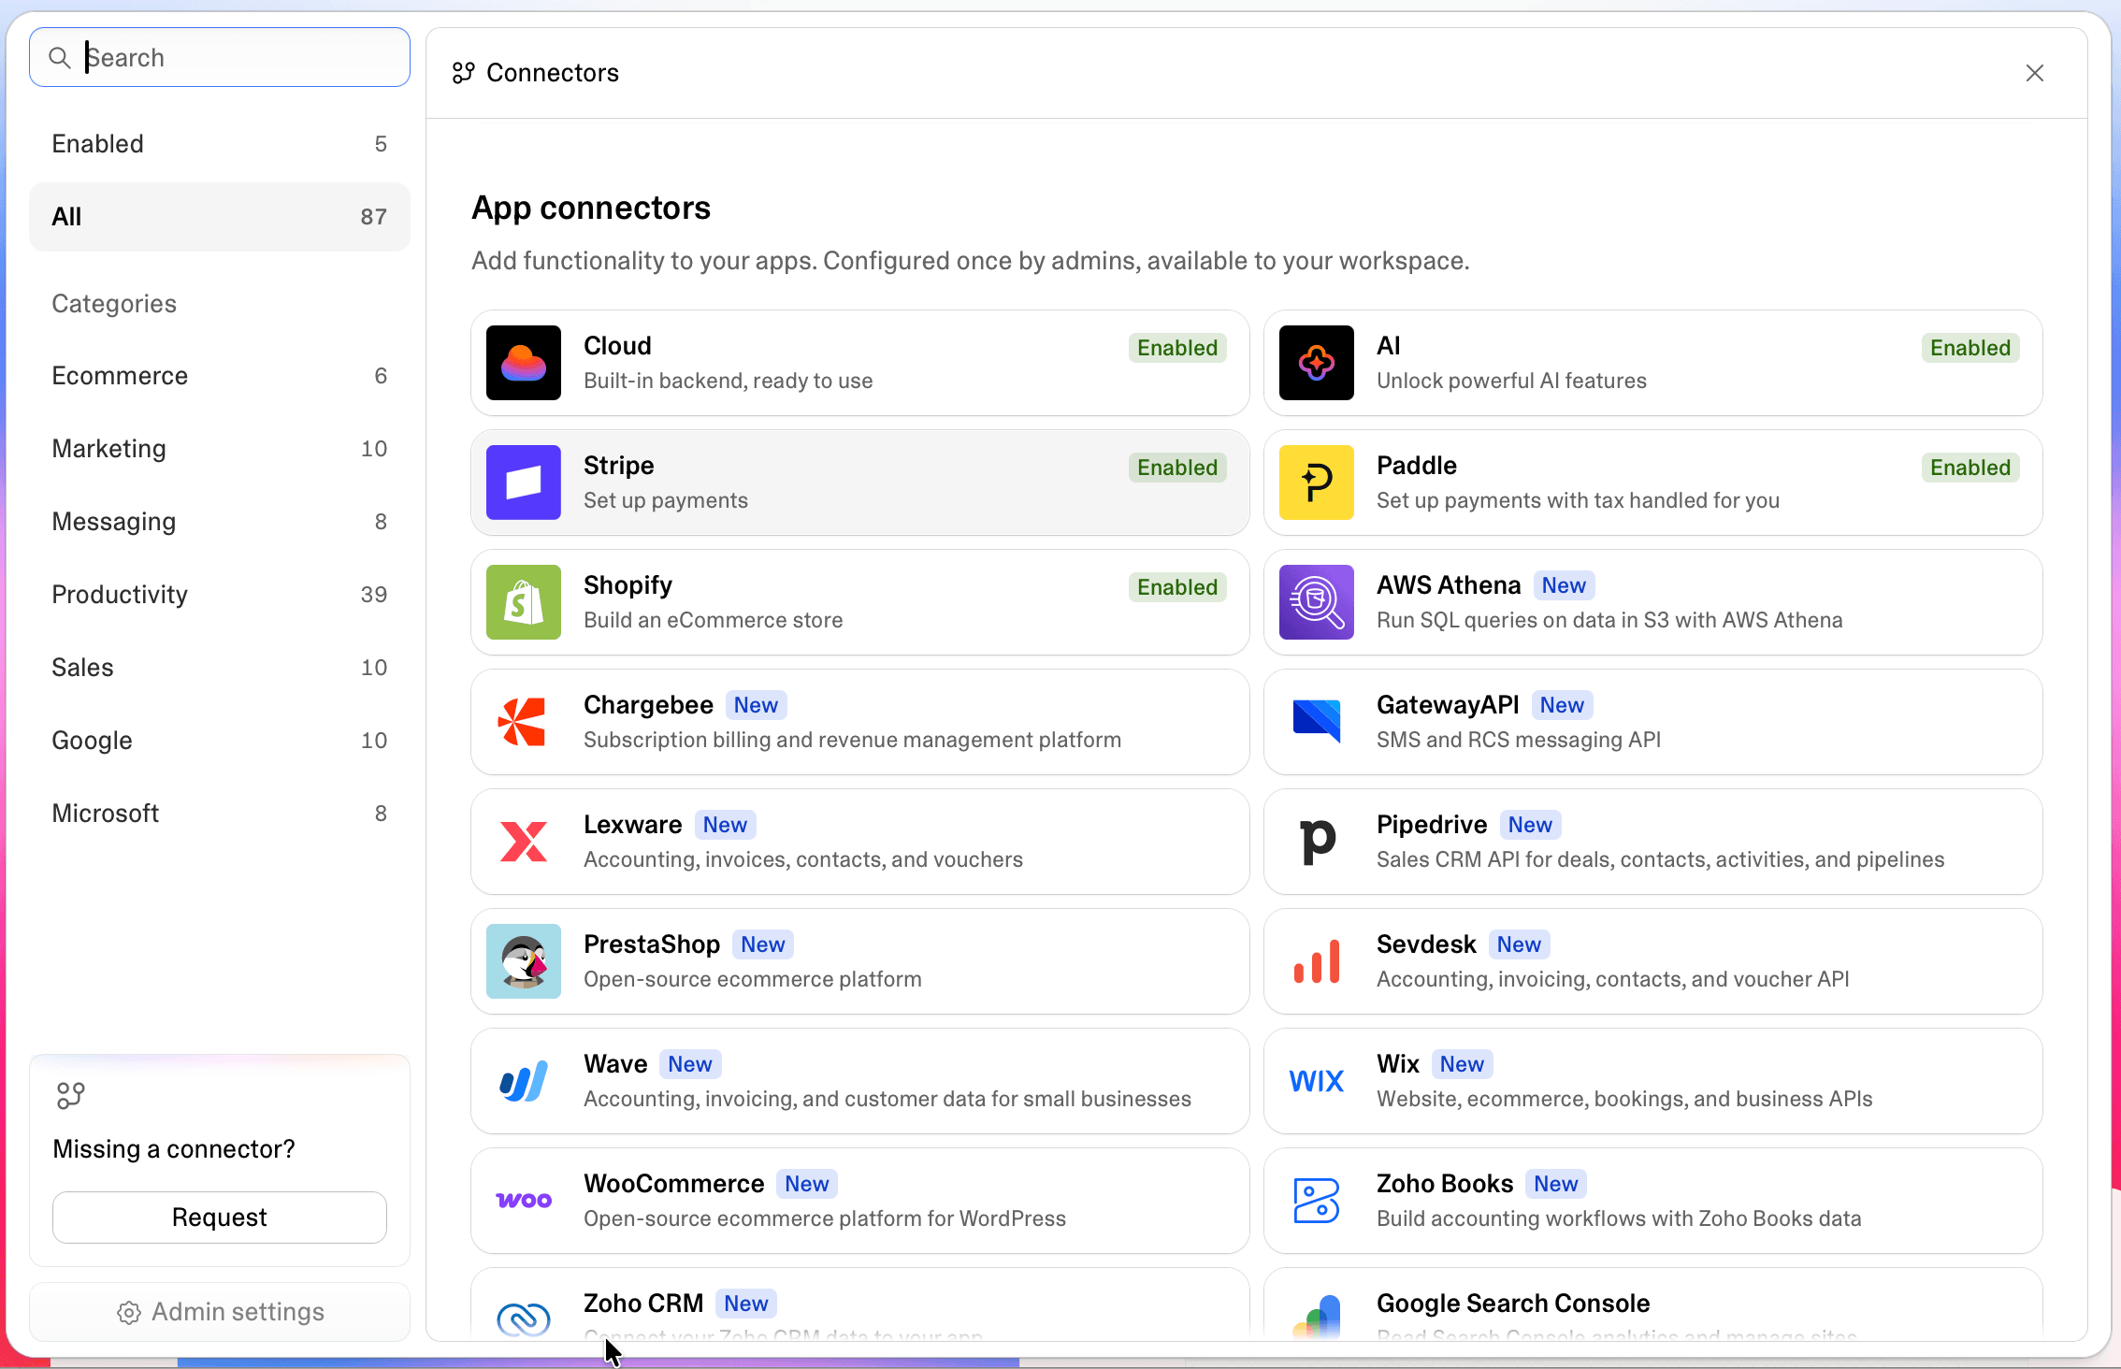Select the All connectors filter
This screenshot has width=2121, height=1369.
click(x=220, y=217)
